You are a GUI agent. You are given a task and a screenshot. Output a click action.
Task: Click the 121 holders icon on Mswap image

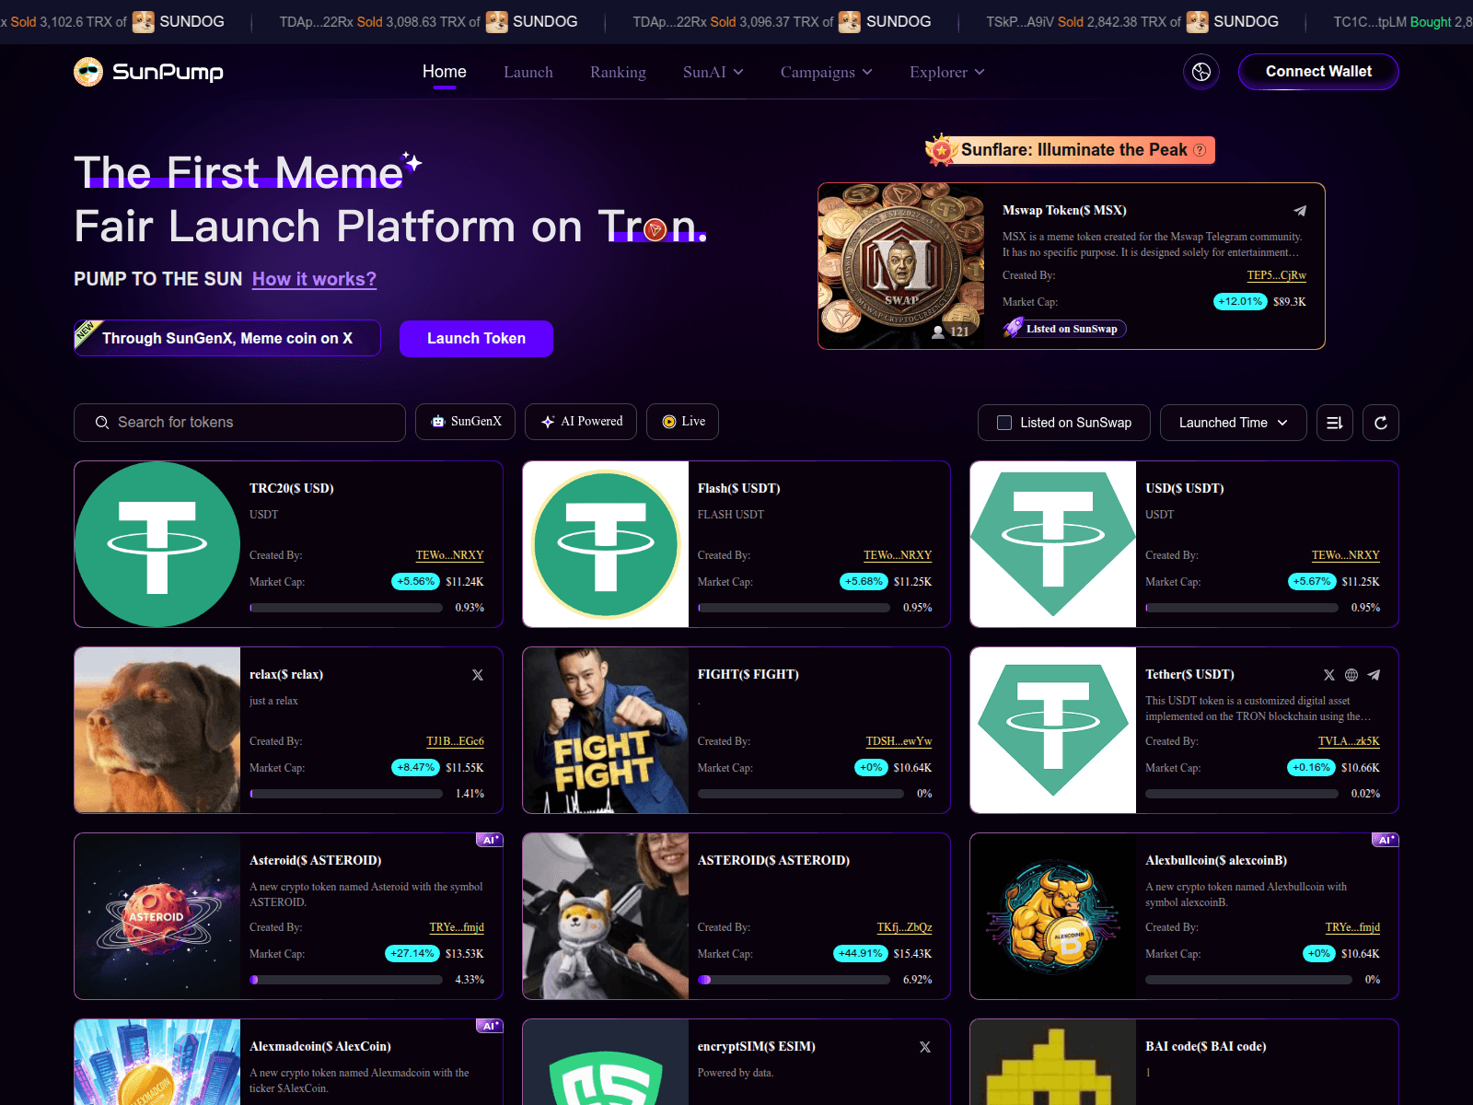pos(938,331)
